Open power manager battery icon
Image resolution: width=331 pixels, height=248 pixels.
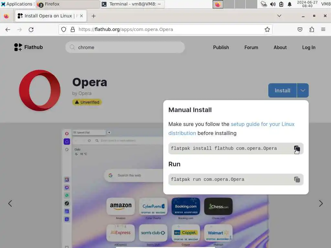tap(281, 4)
